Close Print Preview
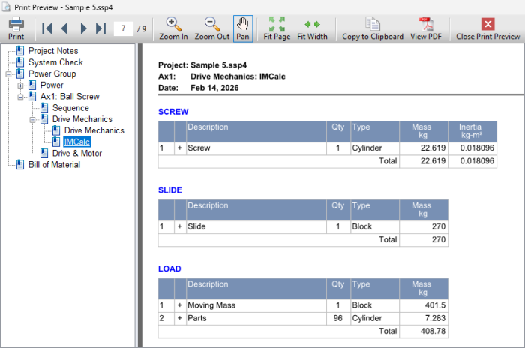 (x=487, y=28)
